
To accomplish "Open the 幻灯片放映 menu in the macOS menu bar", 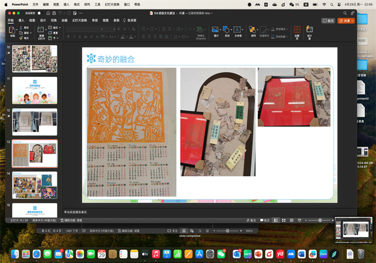I will coord(112,4).
